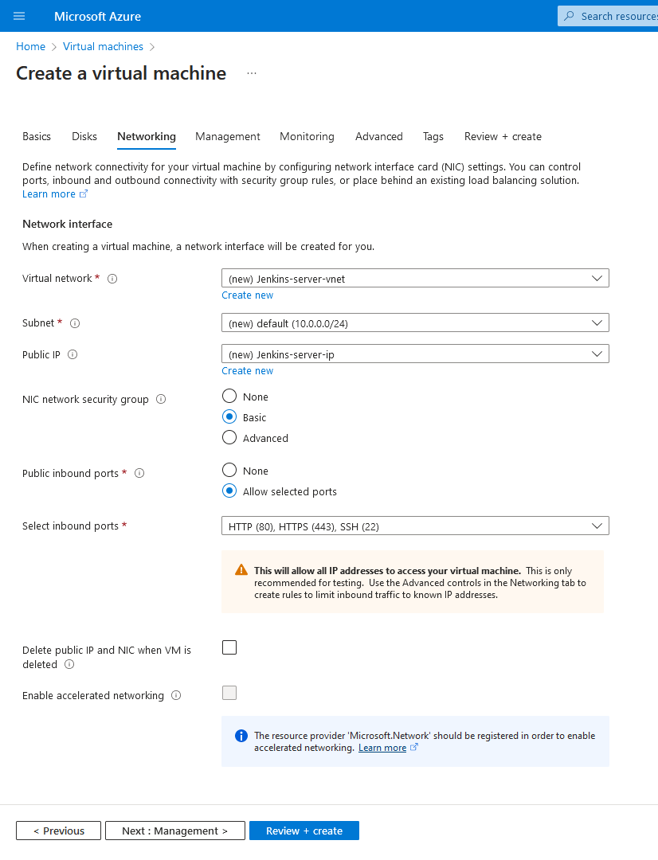Viewport: 658px width, 860px height.
Task: Click external link icon in Microsoft.Network notice
Action: pyautogui.click(x=414, y=748)
